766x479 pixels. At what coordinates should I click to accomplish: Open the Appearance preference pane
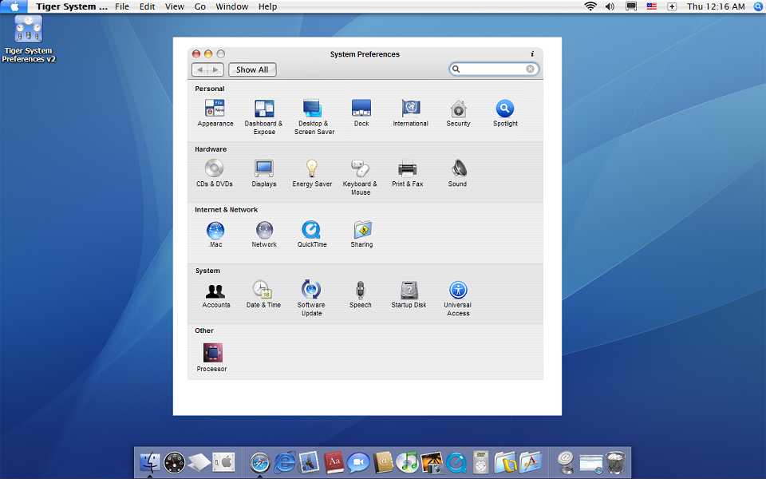[x=215, y=113]
